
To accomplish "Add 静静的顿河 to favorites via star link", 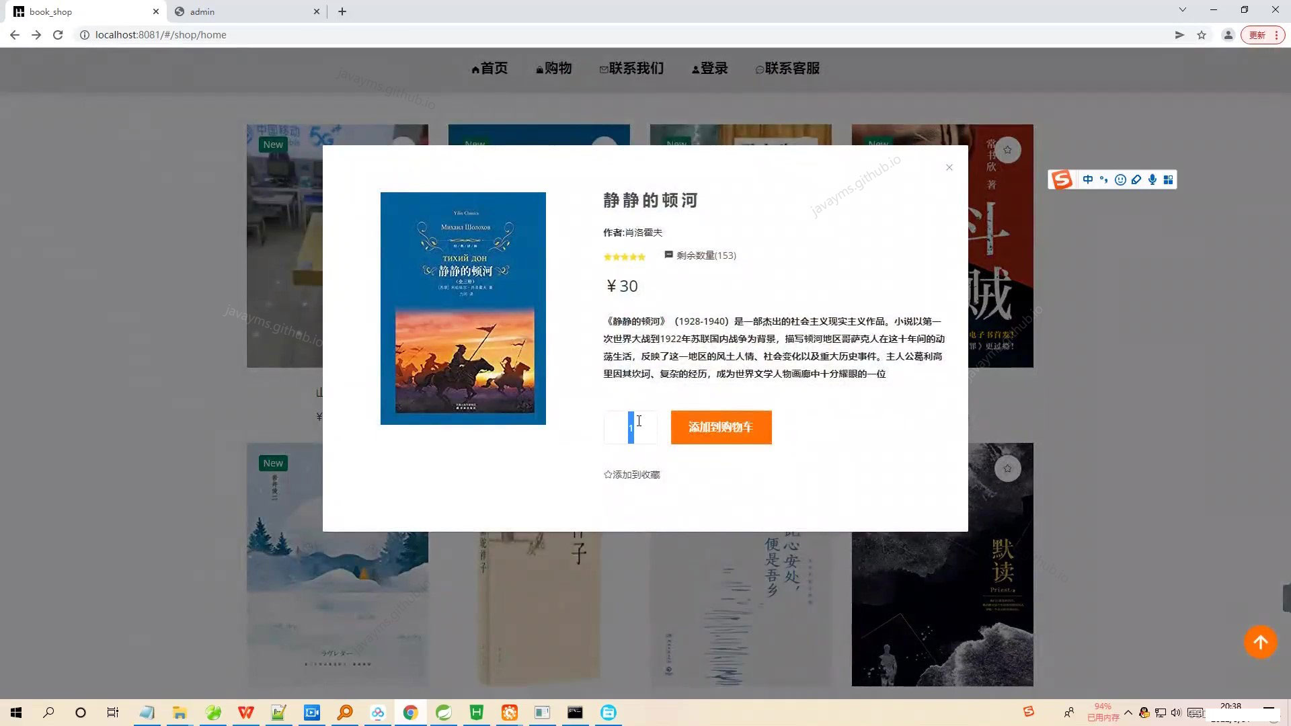I will [x=631, y=474].
